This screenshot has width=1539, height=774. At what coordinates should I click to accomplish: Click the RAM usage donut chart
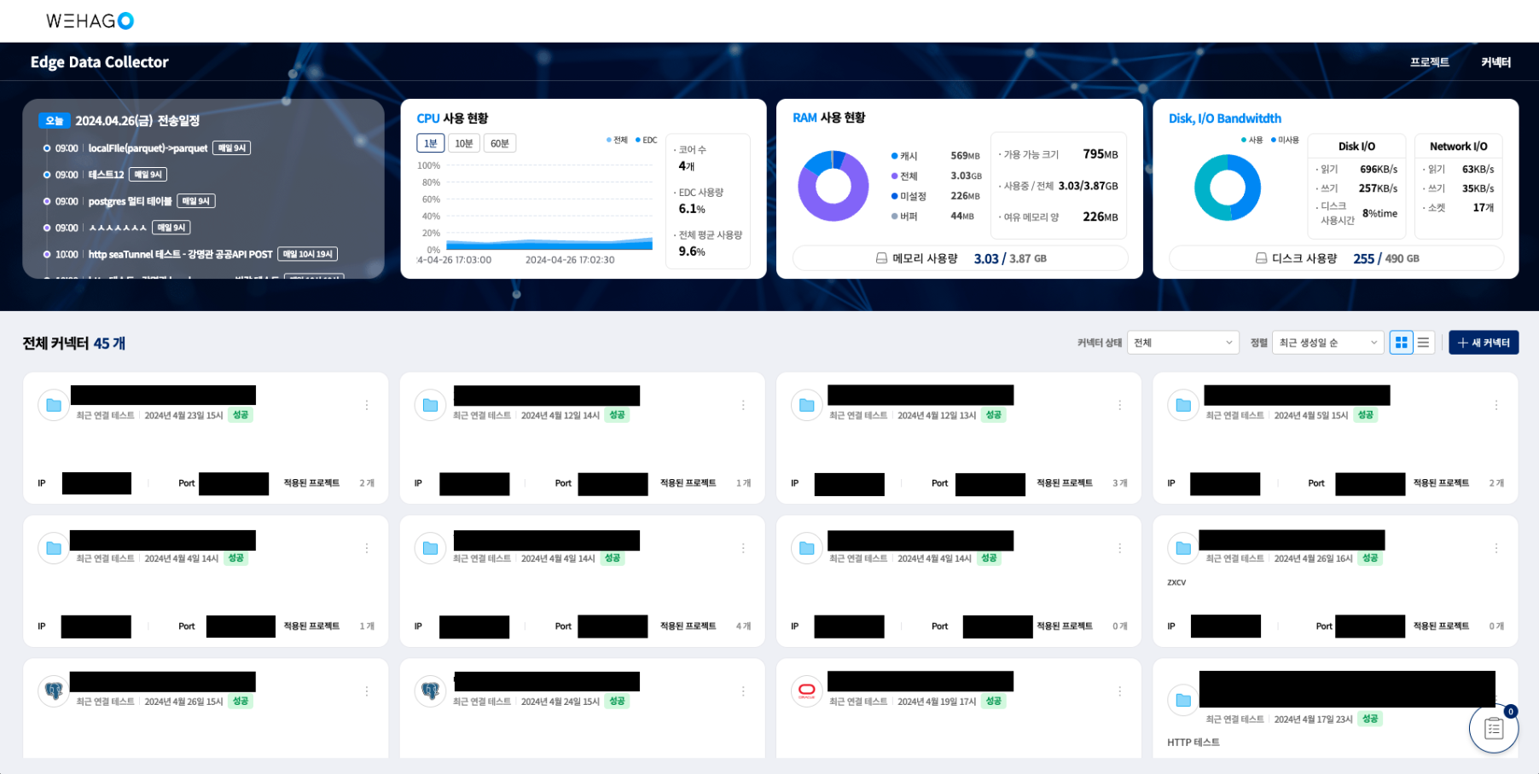[x=833, y=186]
